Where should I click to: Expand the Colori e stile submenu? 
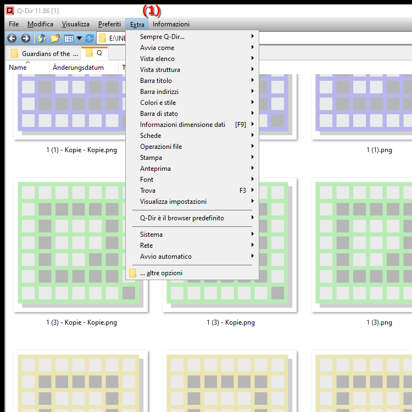pyautogui.click(x=192, y=103)
